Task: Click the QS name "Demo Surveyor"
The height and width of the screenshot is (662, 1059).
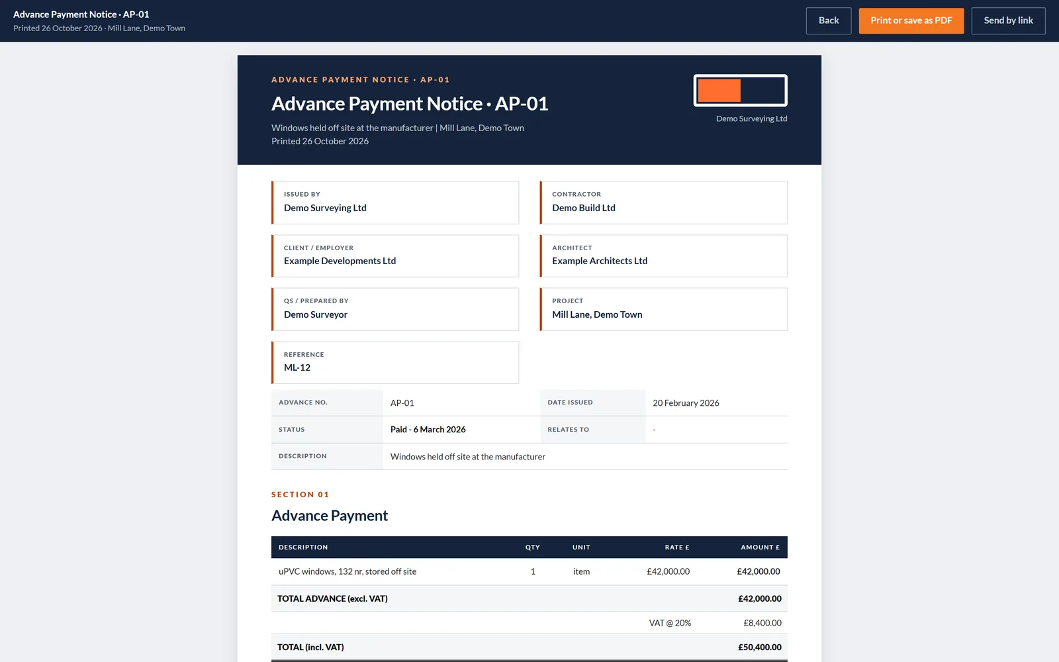Action: [316, 314]
